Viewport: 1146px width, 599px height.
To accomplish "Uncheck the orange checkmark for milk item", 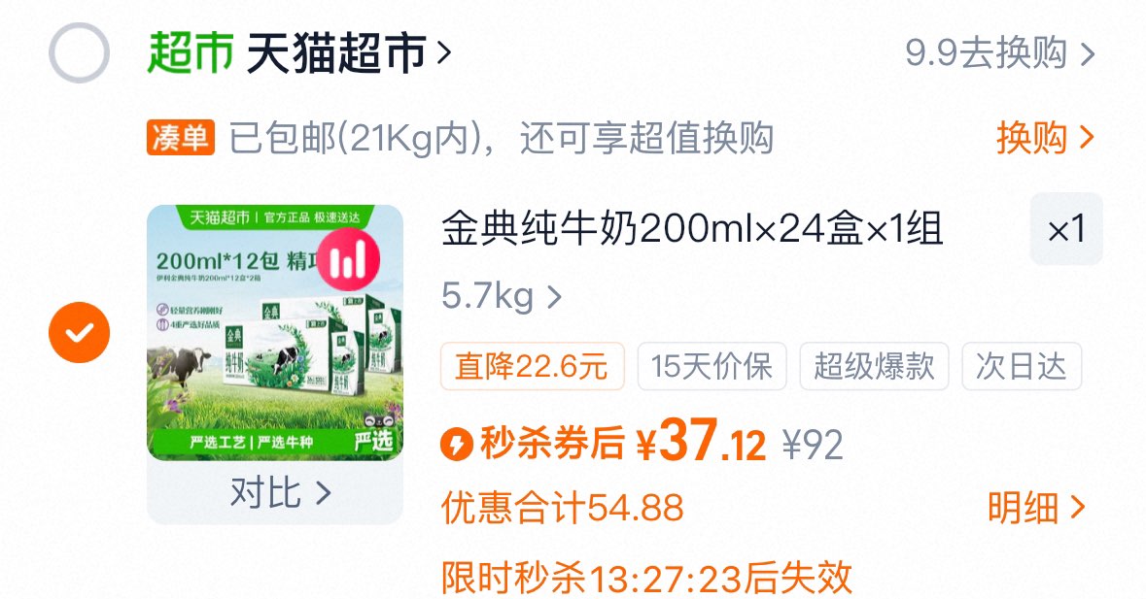I will (79, 332).
